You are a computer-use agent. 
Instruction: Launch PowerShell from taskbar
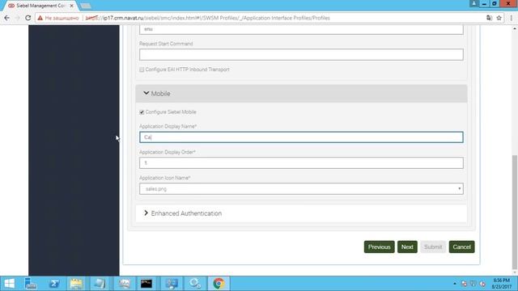(x=54, y=284)
